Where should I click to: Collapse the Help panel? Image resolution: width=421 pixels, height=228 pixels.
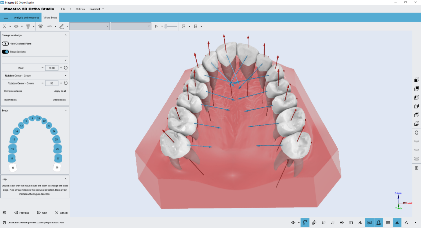pos(65,179)
